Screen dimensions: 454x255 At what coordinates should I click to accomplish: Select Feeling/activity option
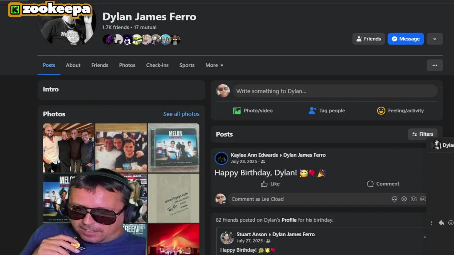[x=400, y=110]
